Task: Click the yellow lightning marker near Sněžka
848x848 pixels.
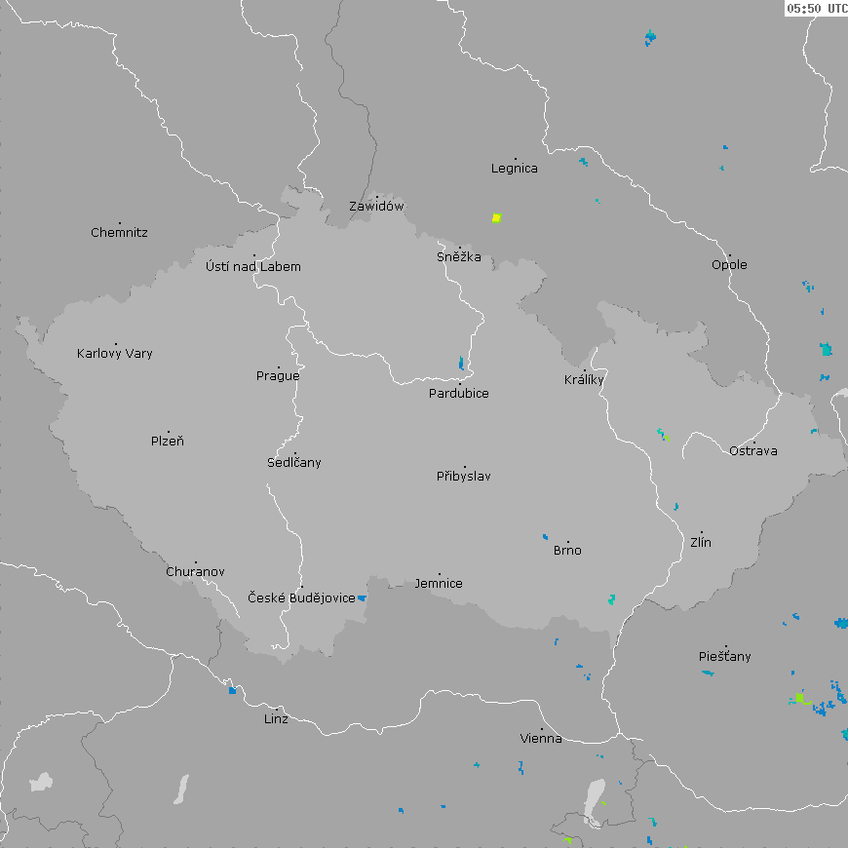Action: [x=496, y=218]
